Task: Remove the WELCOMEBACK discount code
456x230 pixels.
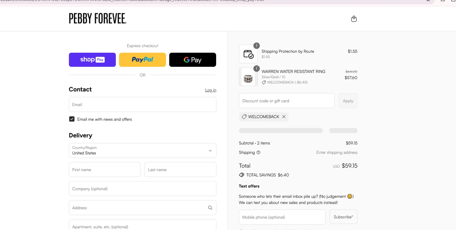Action: click(x=284, y=117)
